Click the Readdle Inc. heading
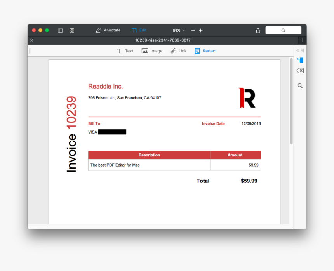This screenshot has width=334, height=271. tap(105, 87)
